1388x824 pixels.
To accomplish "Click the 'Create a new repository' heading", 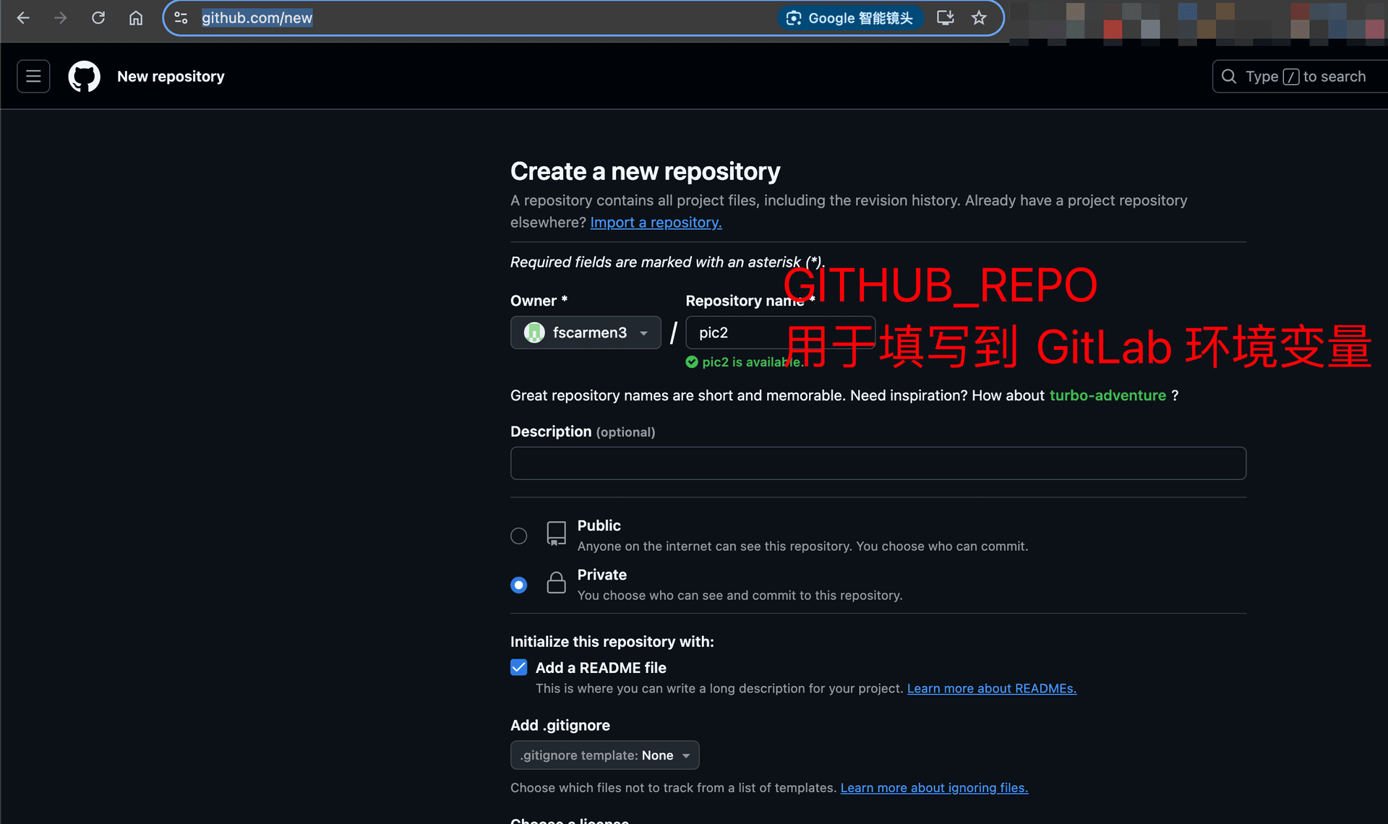I will click(645, 172).
